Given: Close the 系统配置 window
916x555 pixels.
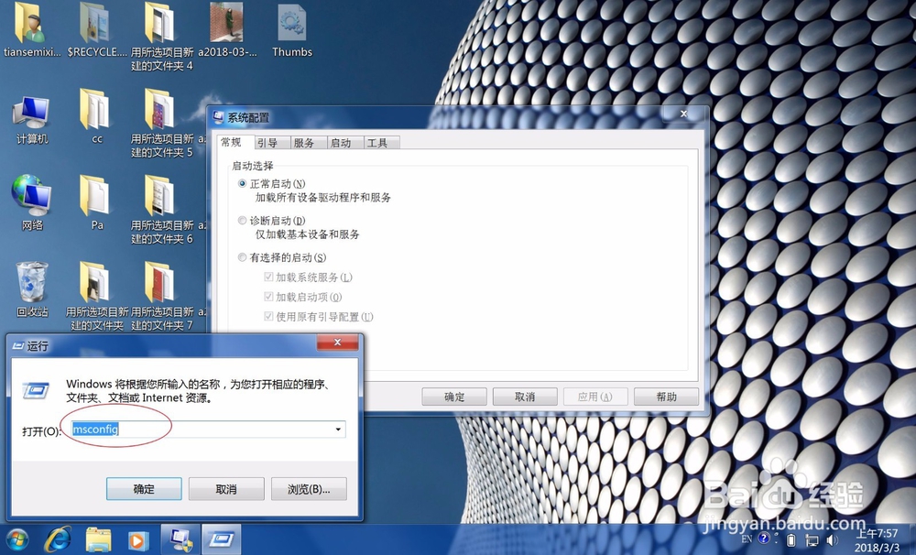Looking at the screenshot, I should (683, 114).
